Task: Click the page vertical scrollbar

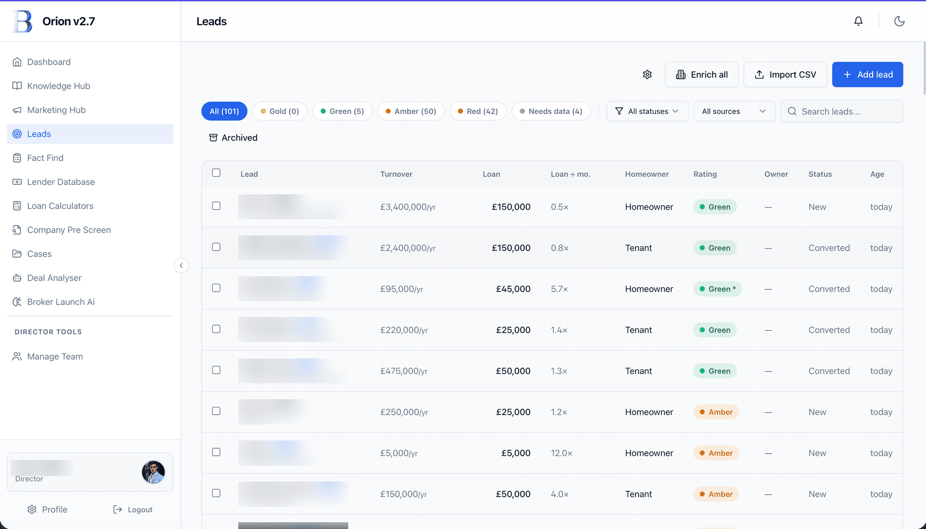Action: [924, 68]
